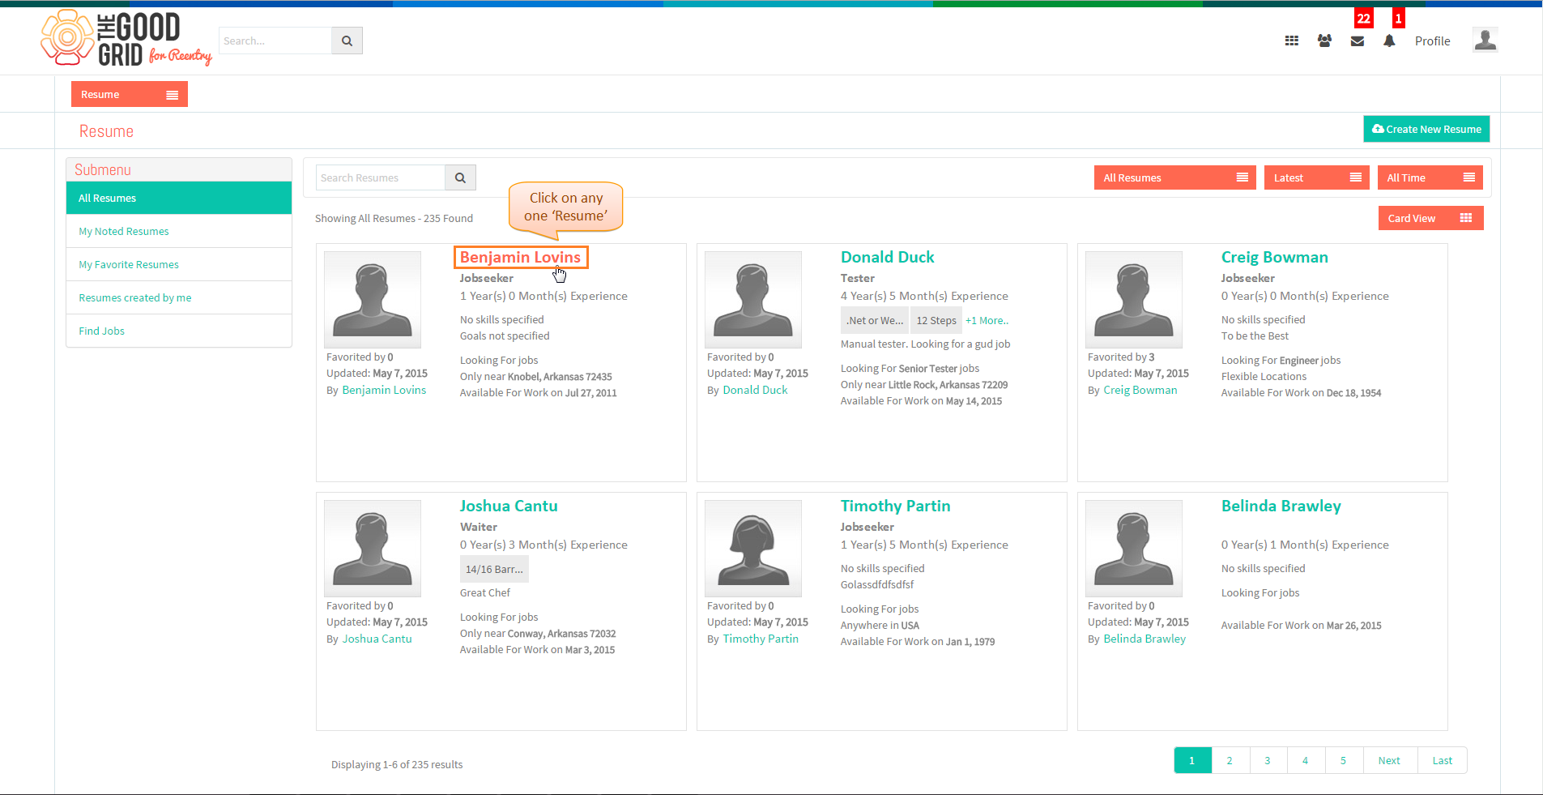Open the All Time dropdown
This screenshot has width=1543, height=795.
(x=1430, y=177)
